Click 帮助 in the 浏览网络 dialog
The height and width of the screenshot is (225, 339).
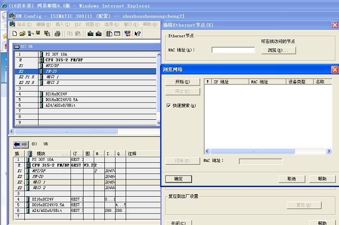pos(322,179)
